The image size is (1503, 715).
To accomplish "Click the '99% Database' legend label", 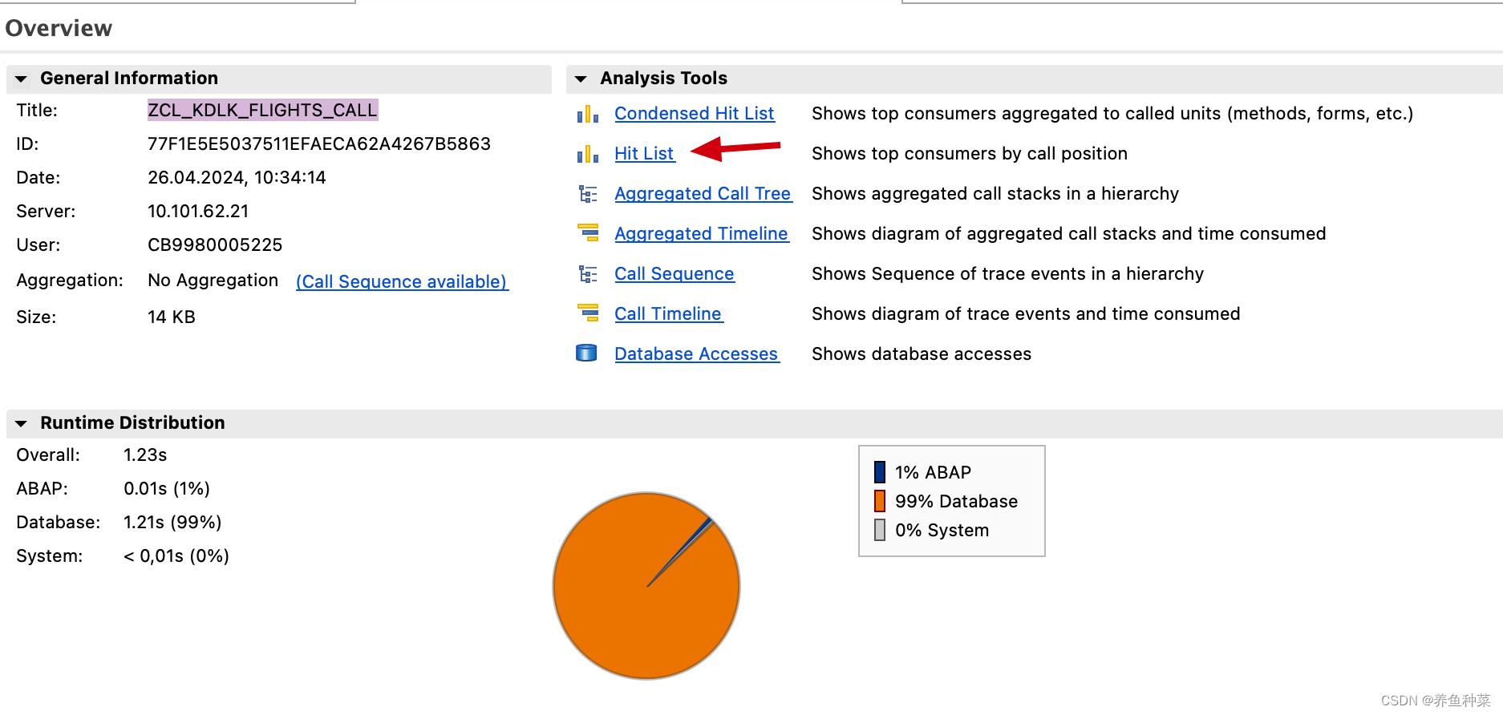I will [x=956, y=502].
